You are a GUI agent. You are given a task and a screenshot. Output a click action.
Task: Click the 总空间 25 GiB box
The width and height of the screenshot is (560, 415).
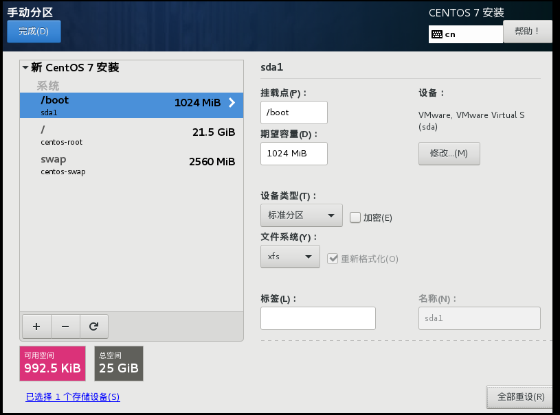(x=119, y=364)
